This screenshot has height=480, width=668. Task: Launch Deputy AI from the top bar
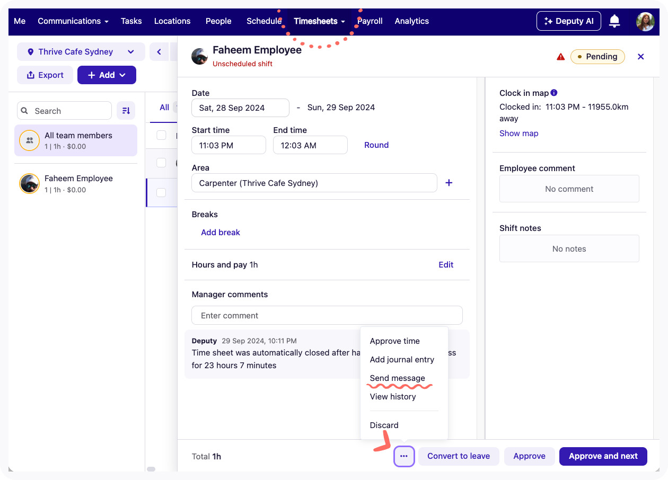pyautogui.click(x=568, y=21)
